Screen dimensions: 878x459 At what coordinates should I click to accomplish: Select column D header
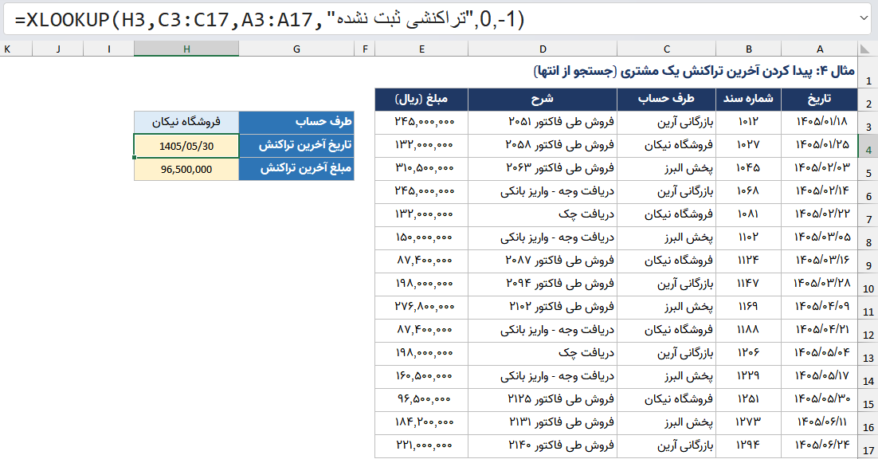543,49
